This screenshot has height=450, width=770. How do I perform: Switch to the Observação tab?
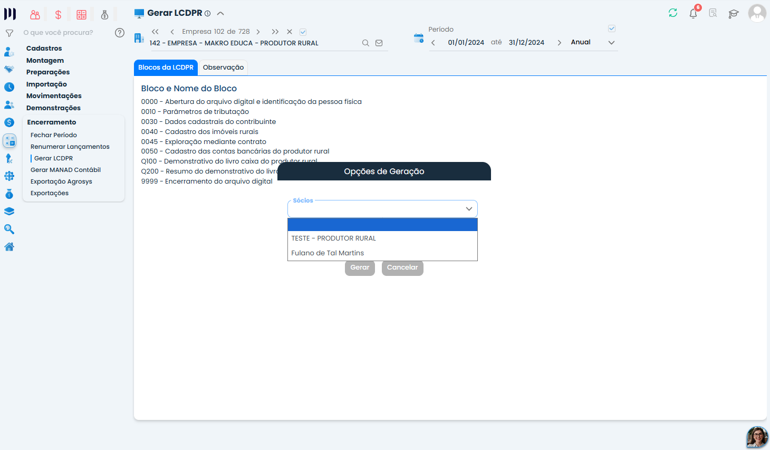pos(223,68)
